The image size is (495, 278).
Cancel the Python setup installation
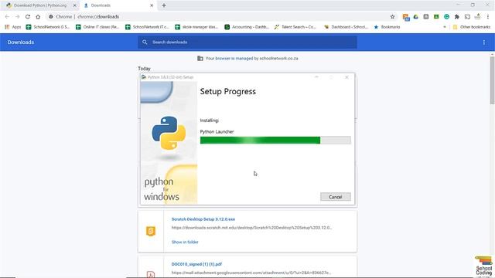tap(335, 197)
